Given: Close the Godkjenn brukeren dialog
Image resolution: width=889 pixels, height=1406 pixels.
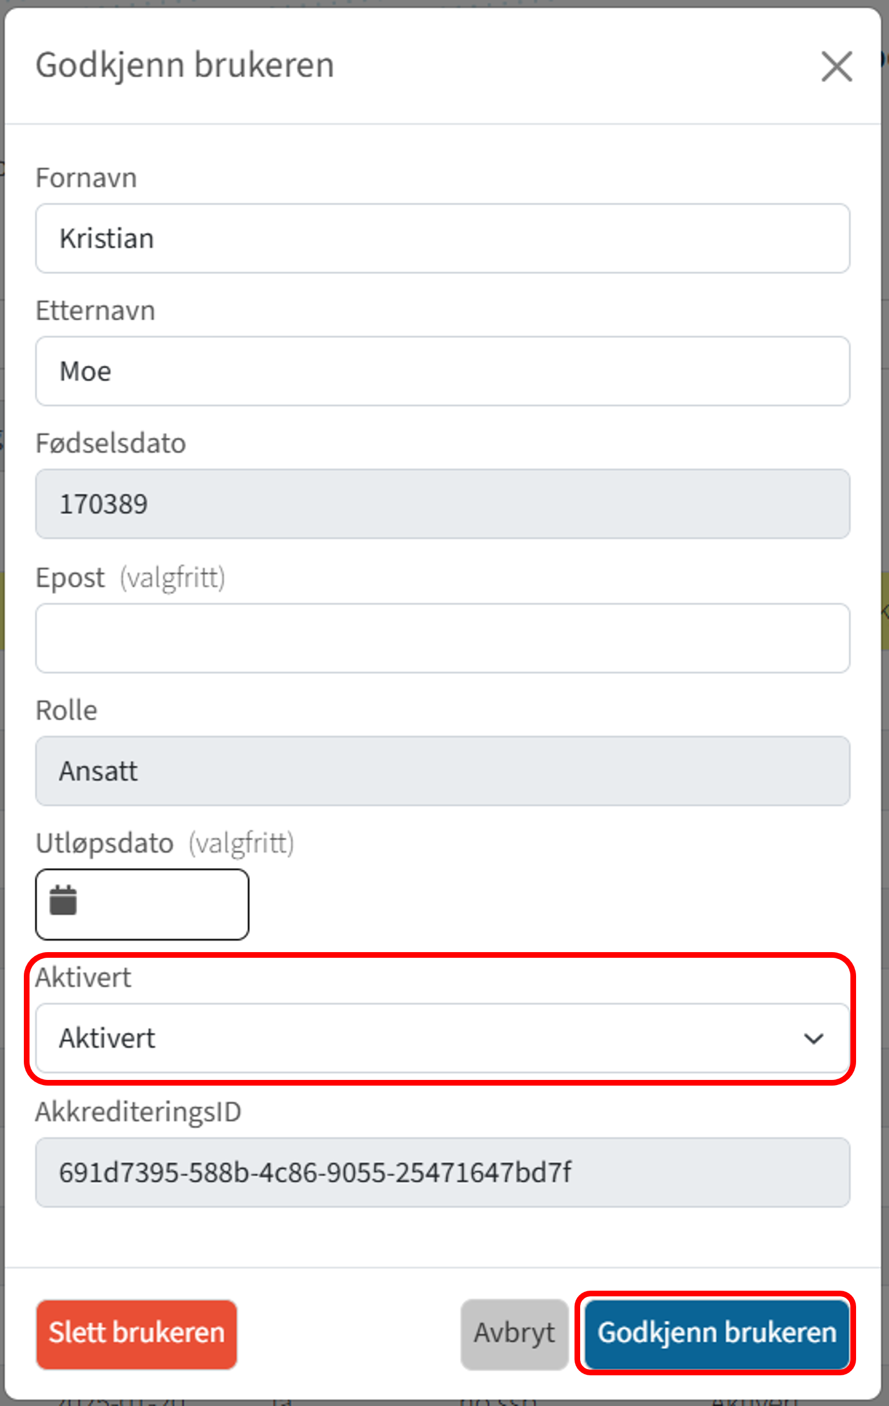Looking at the screenshot, I should [837, 66].
